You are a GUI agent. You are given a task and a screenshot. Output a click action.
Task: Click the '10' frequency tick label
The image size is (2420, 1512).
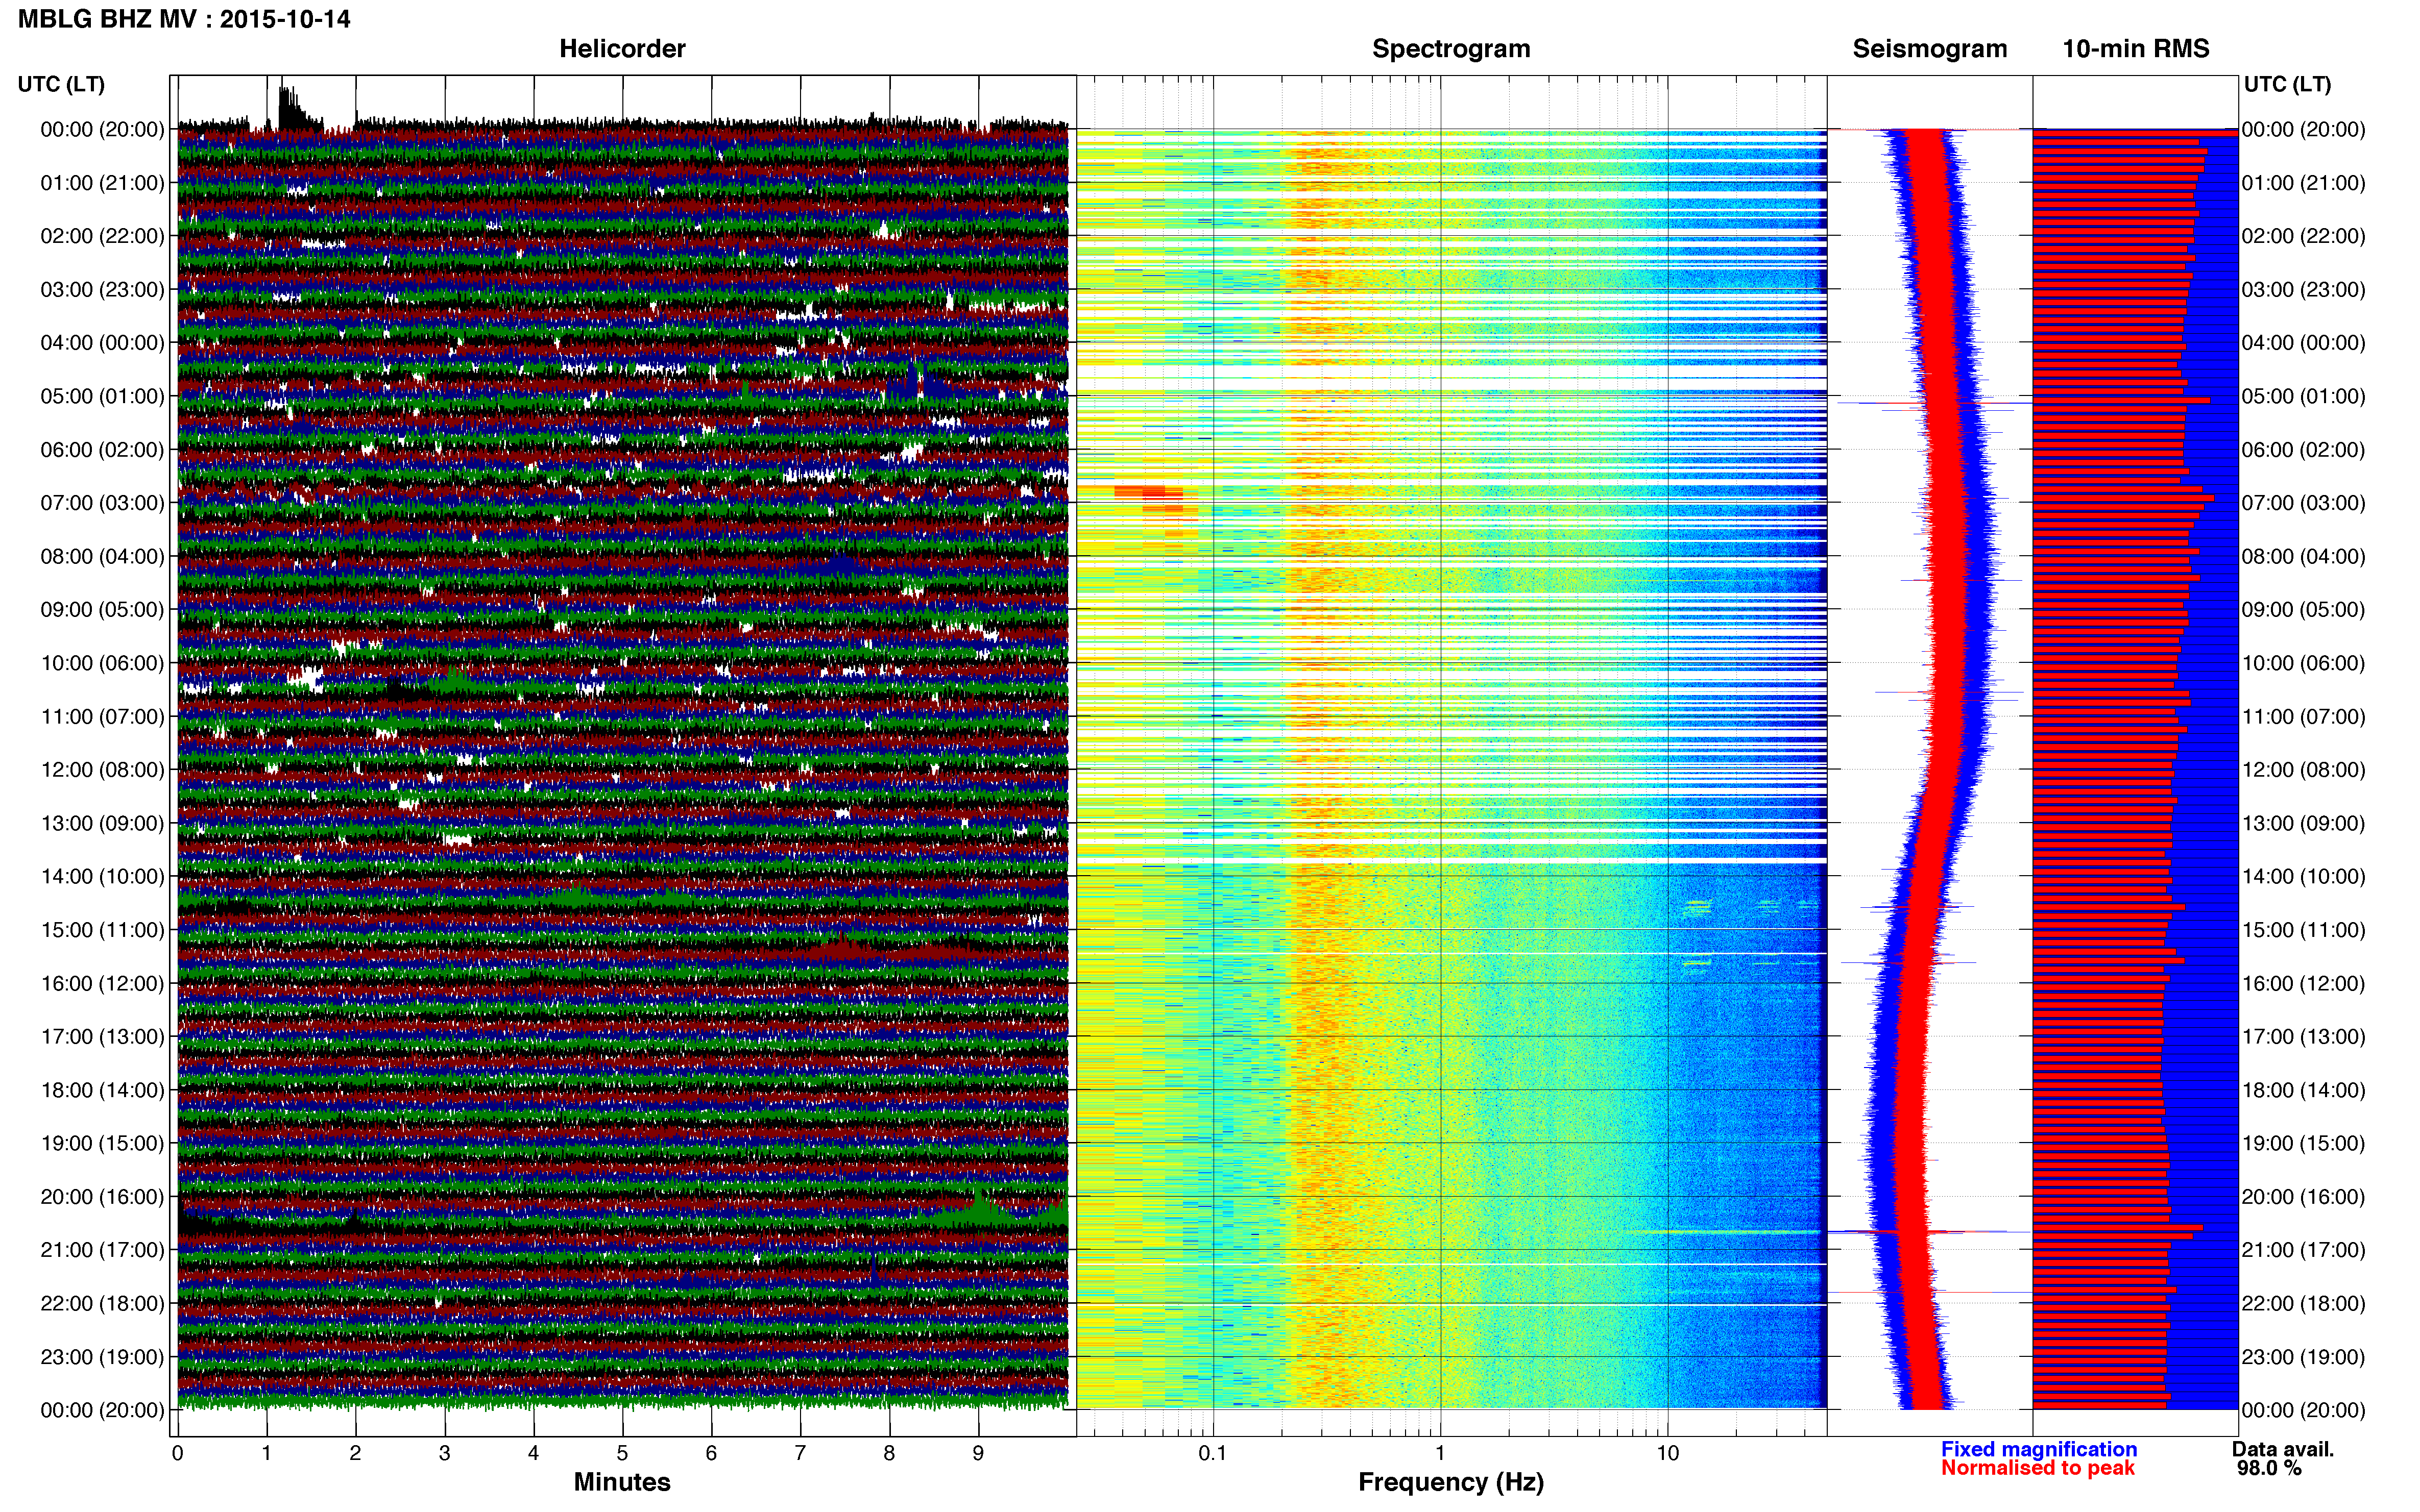coord(1667,1453)
